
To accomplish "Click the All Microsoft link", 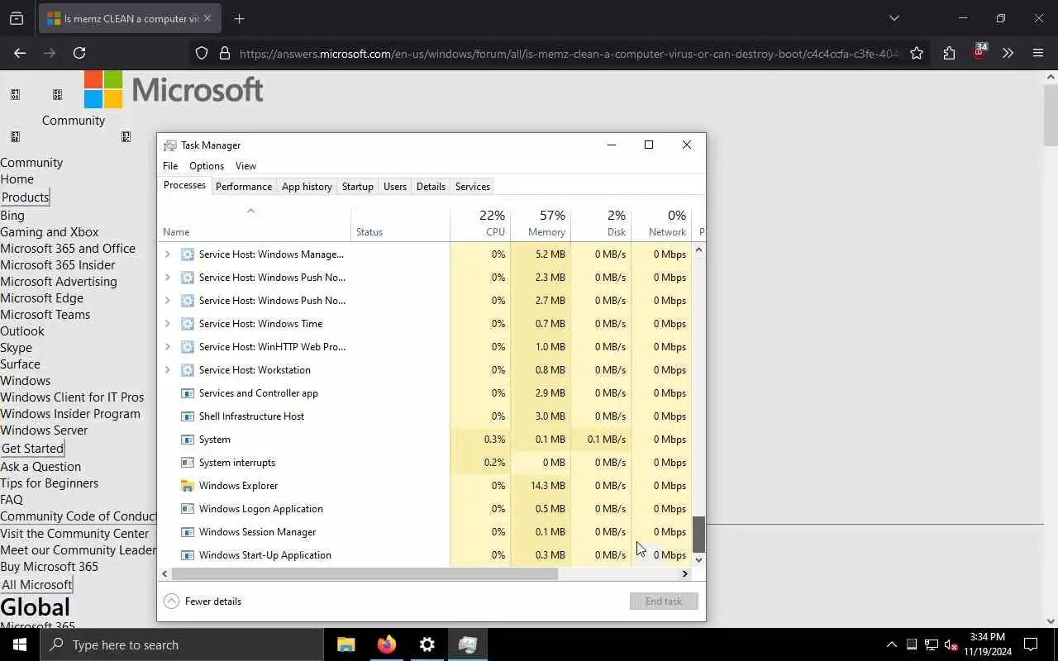I will click(36, 585).
